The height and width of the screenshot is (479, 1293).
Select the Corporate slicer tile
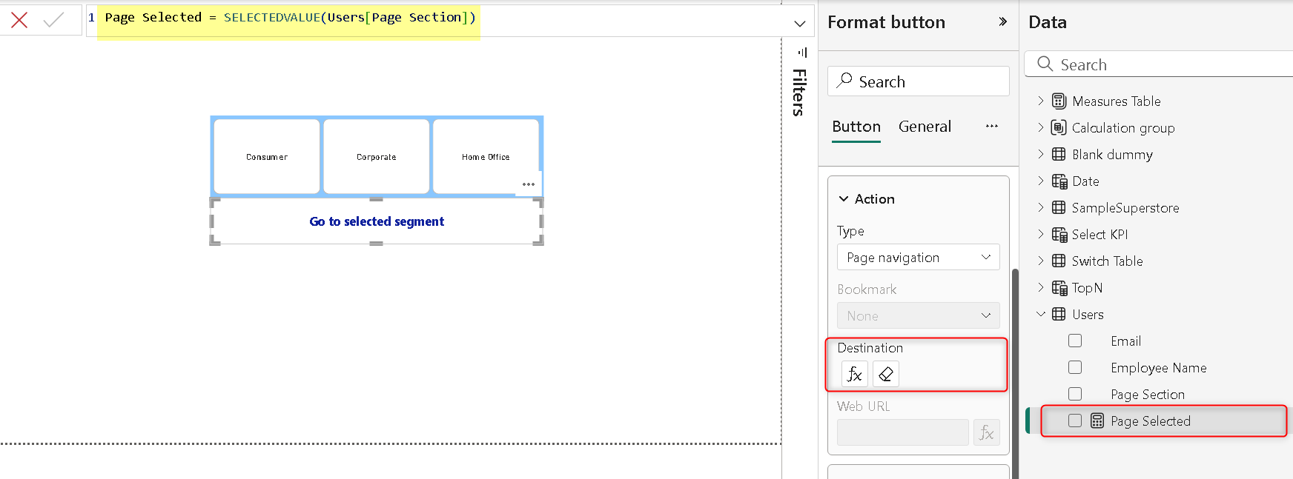[377, 157]
